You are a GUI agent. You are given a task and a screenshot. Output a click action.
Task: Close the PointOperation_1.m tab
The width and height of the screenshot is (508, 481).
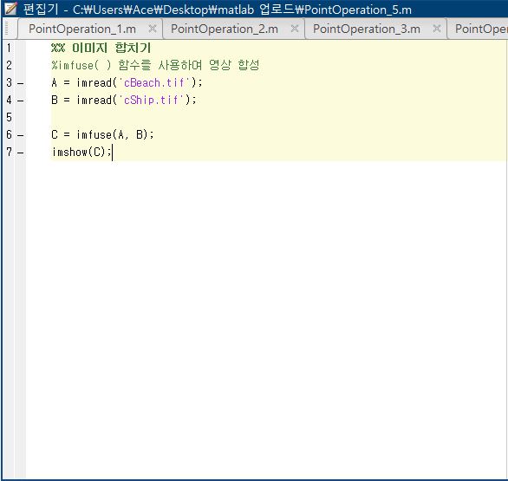click(x=153, y=29)
